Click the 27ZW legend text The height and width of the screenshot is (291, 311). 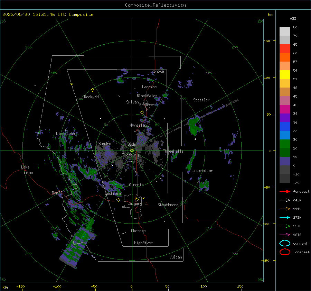tap(297, 218)
